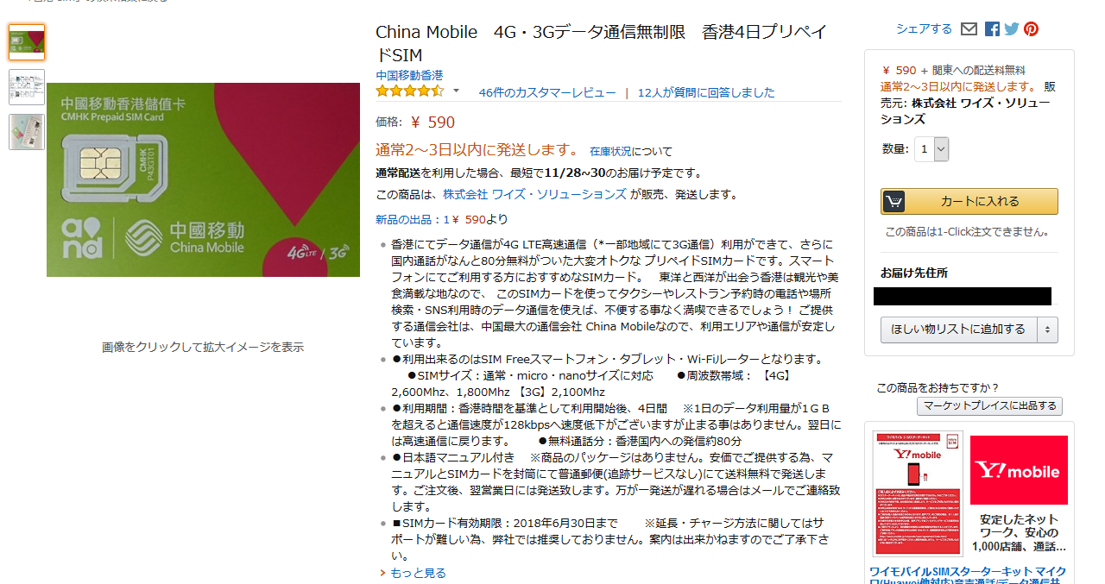The width and height of the screenshot is (1105, 584).
Task: Share via the email envelope icon
Action: 969,29
